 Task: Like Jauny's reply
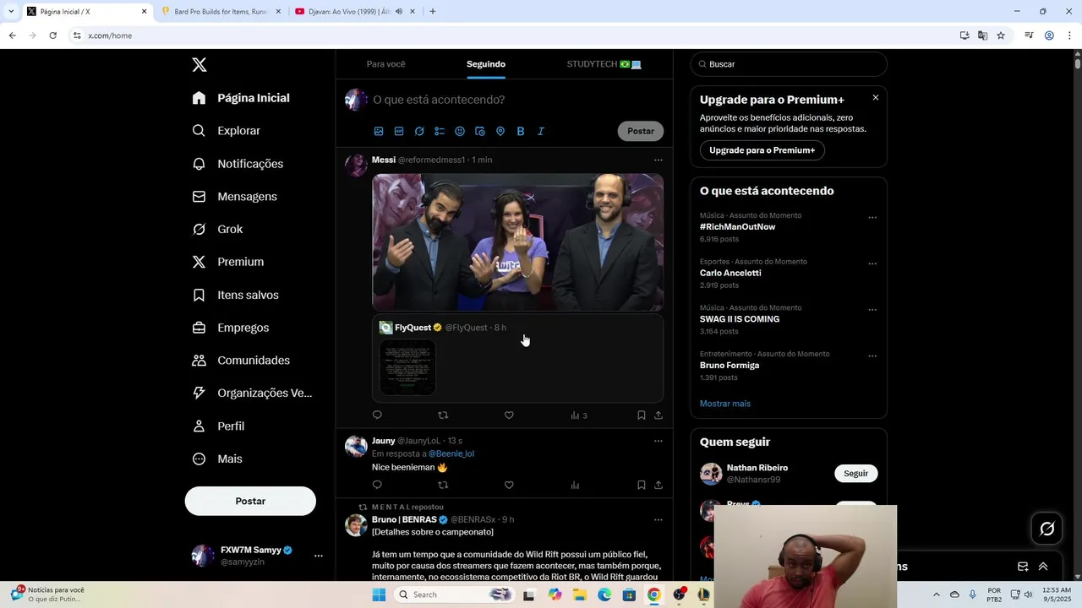[x=509, y=486]
